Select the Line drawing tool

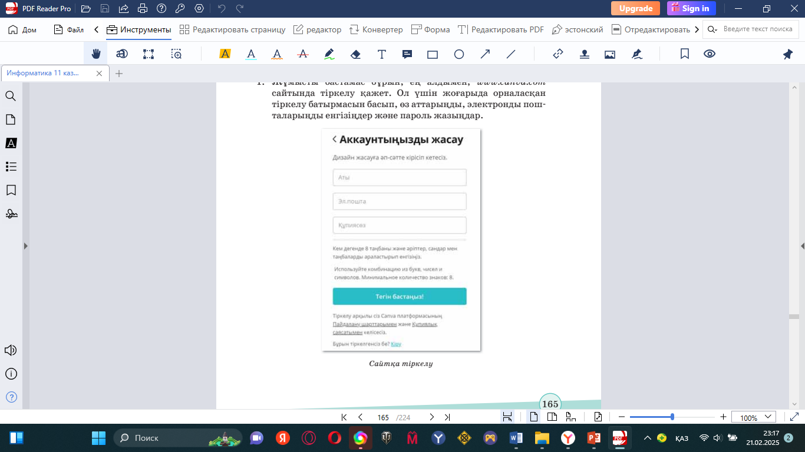point(511,54)
